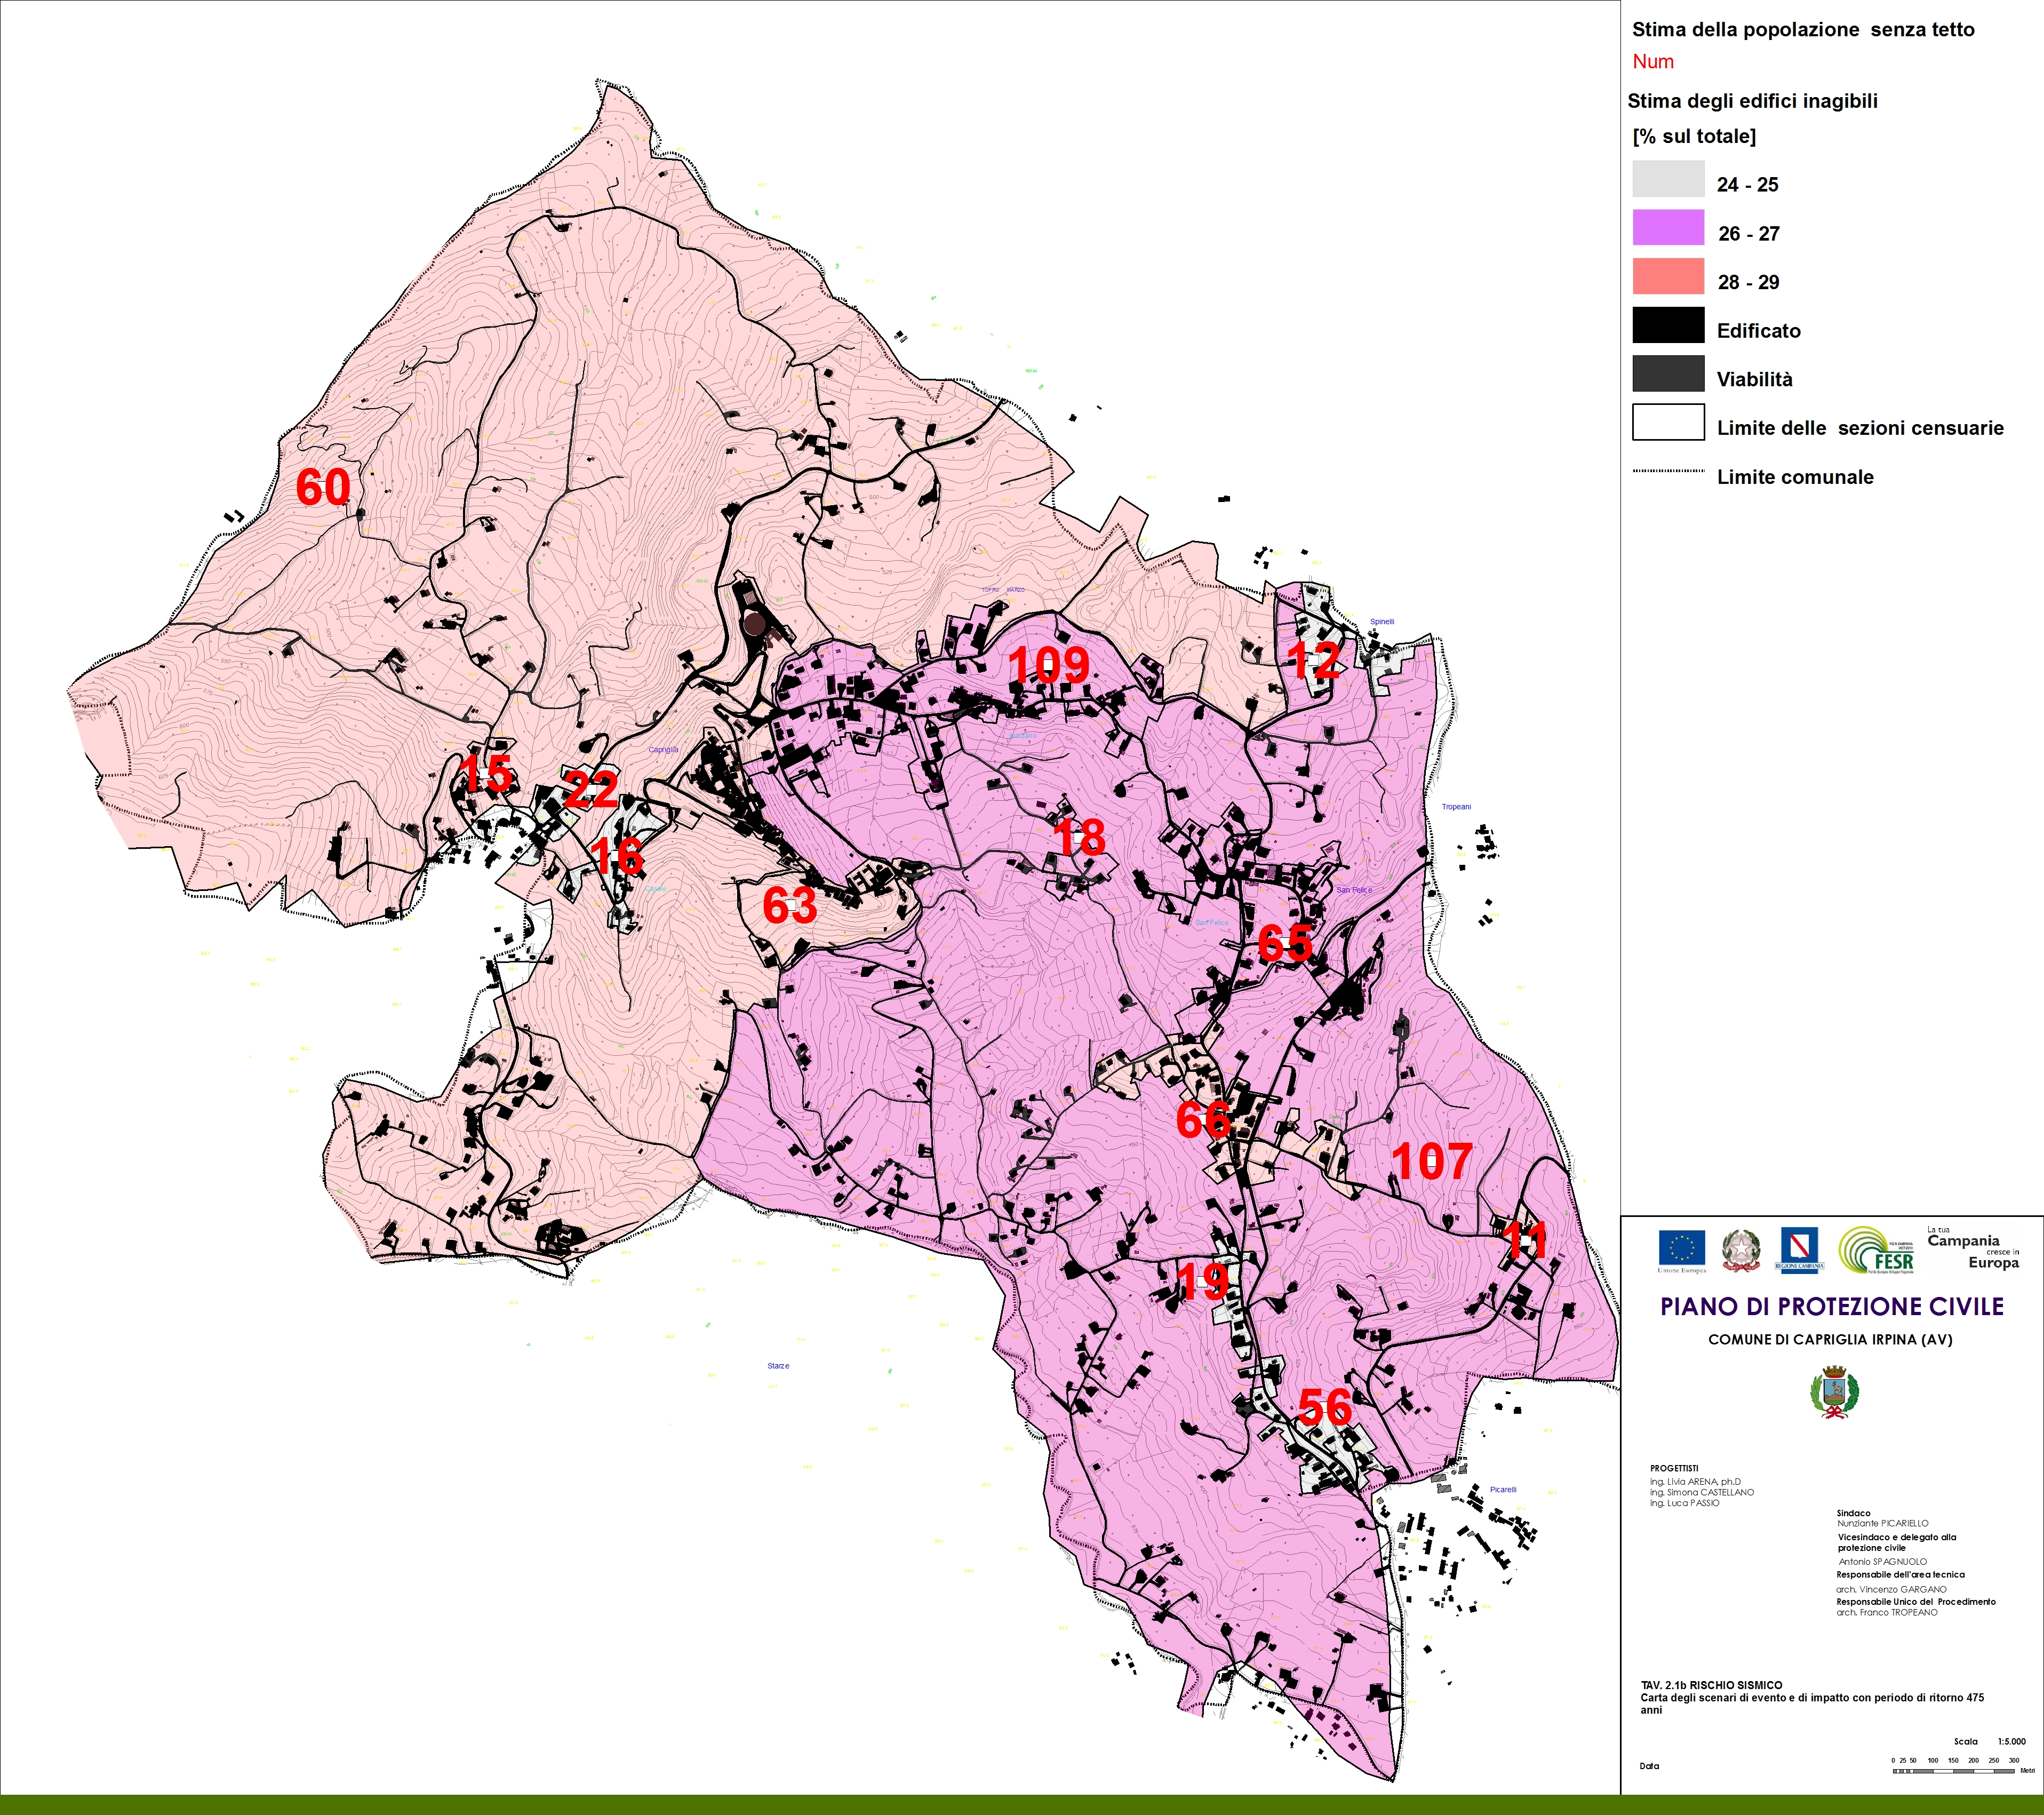Click the Capriglia Irpina coat of arms
The height and width of the screenshot is (1815, 2044).
[1834, 1392]
